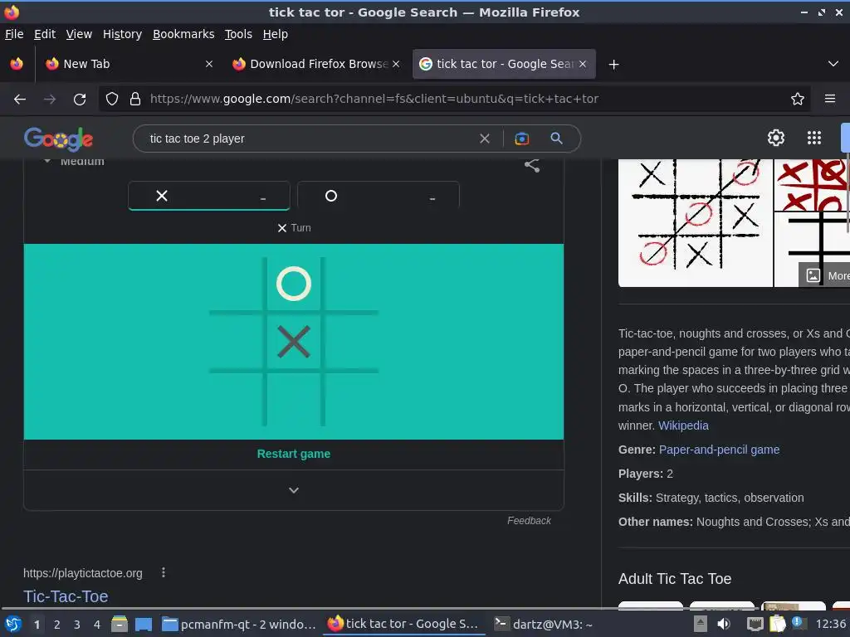
Task: Open the Firefox hamburger menu
Action: pyautogui.click(x=830, y=99)
